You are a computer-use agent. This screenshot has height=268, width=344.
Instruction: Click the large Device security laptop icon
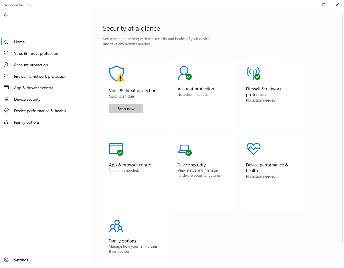(185, 150)
